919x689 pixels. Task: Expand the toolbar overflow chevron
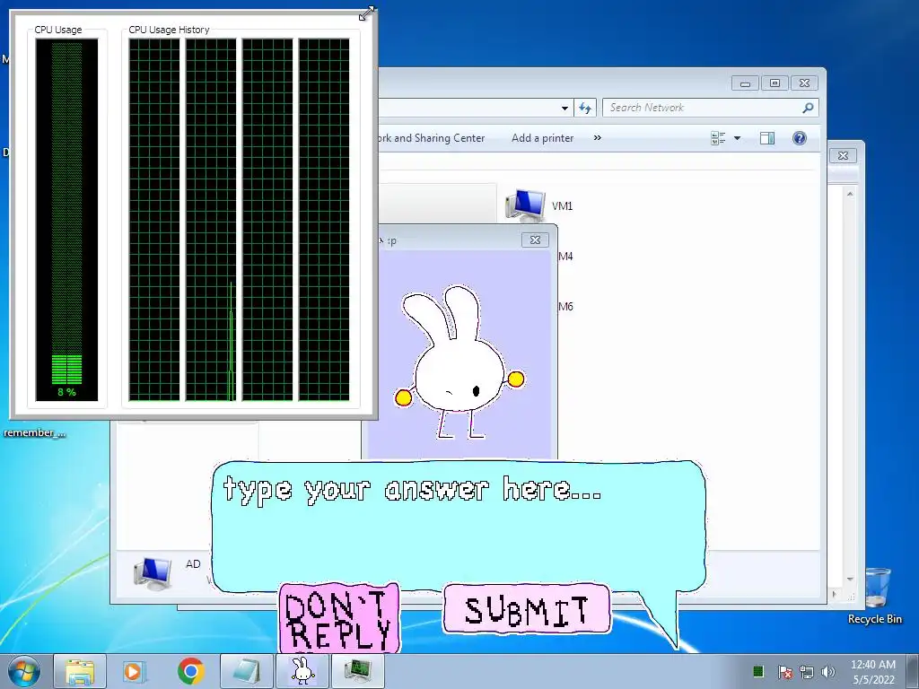(597, 138)
